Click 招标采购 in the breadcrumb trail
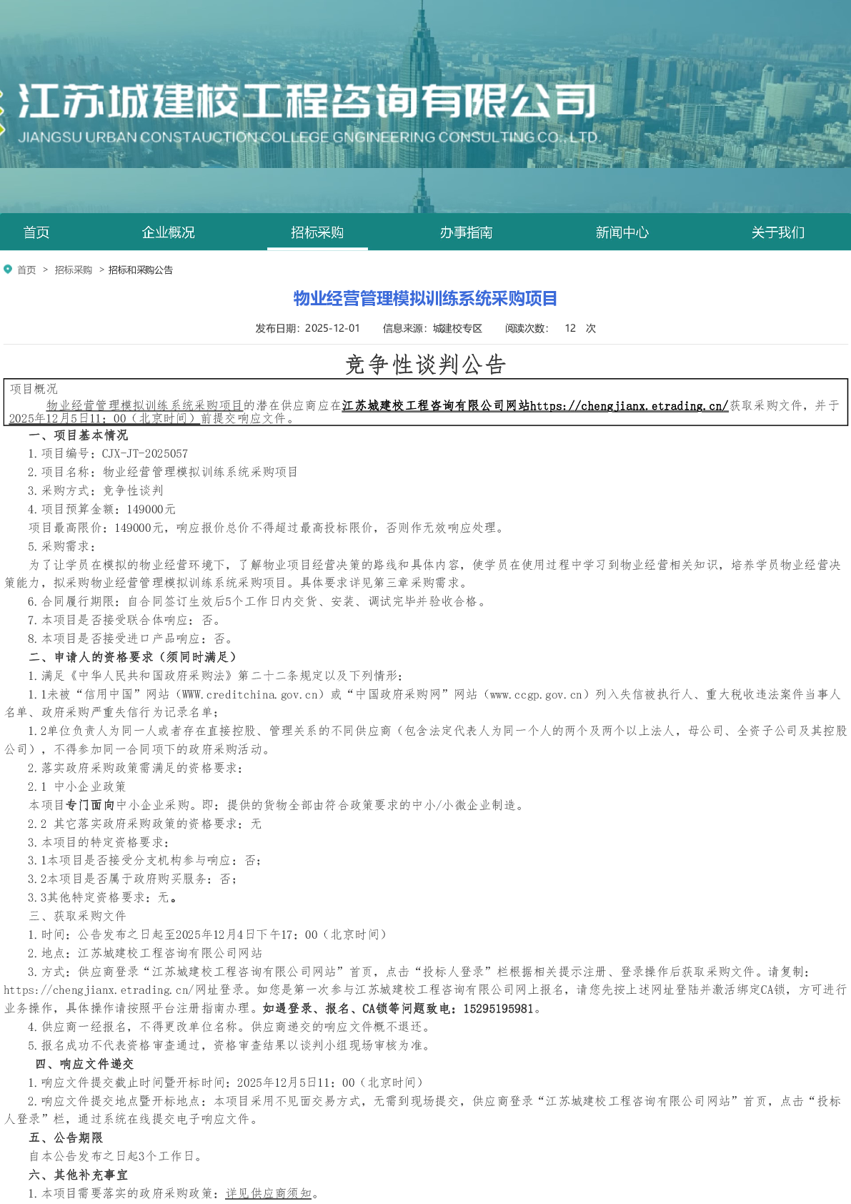The height and width of the screenshot is (1204, 851). click(x=74, y=270)
